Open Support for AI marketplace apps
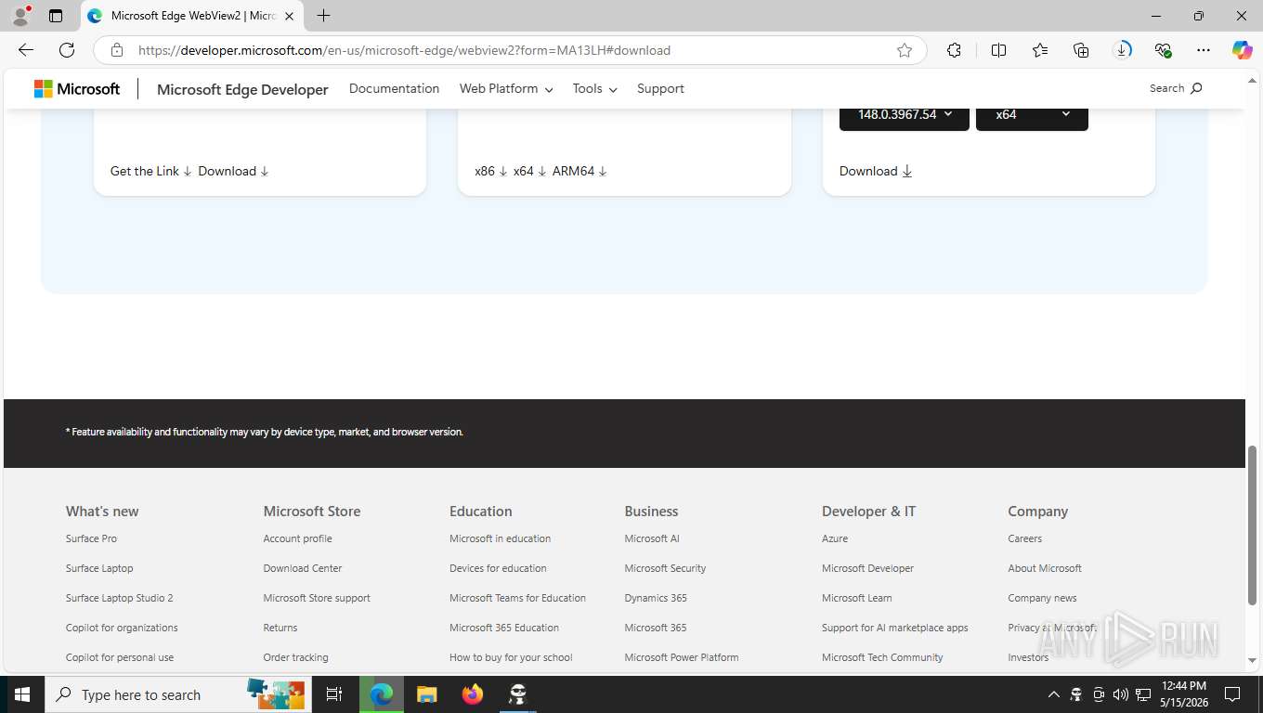The width and height of the screenshot is (1263, 713). pos(895,628)
